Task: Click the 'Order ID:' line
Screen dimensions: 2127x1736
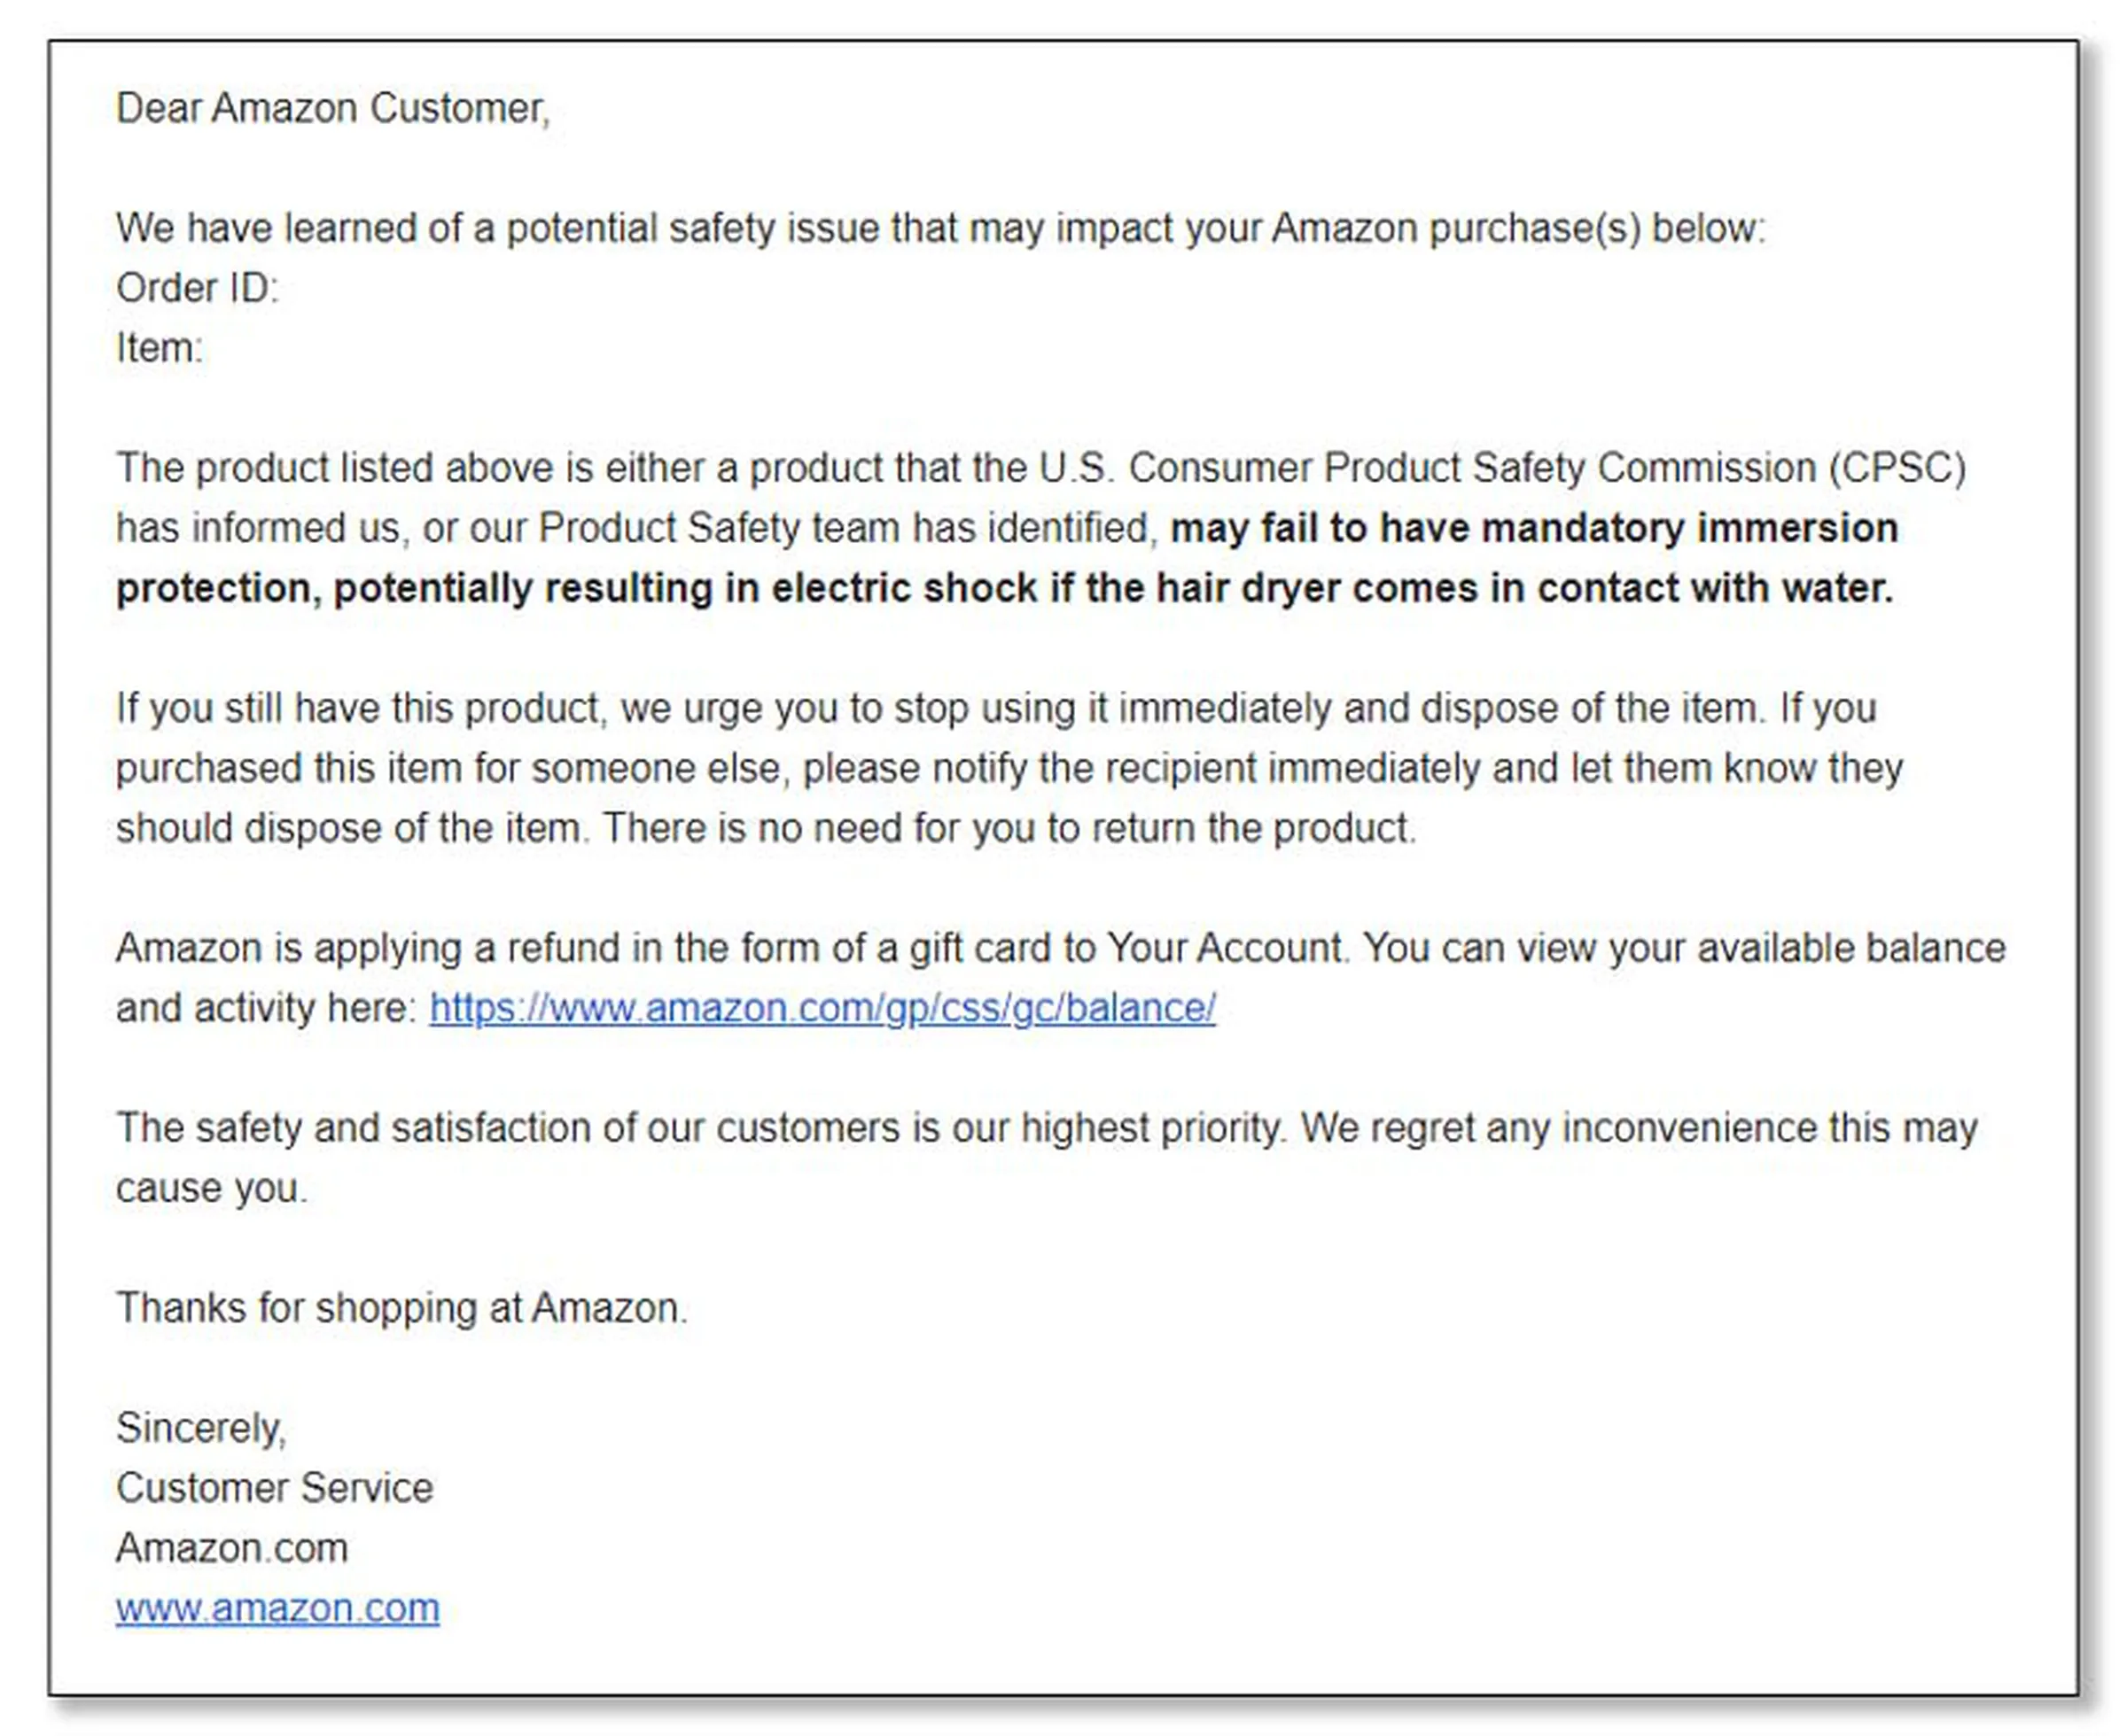Action: point(197,288)
